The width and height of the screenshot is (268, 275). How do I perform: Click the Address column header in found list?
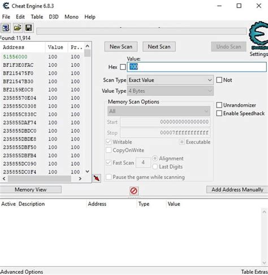23,47
